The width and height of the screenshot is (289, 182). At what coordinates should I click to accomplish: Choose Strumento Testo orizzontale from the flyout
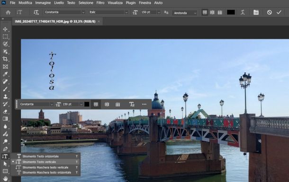(45, 156)
